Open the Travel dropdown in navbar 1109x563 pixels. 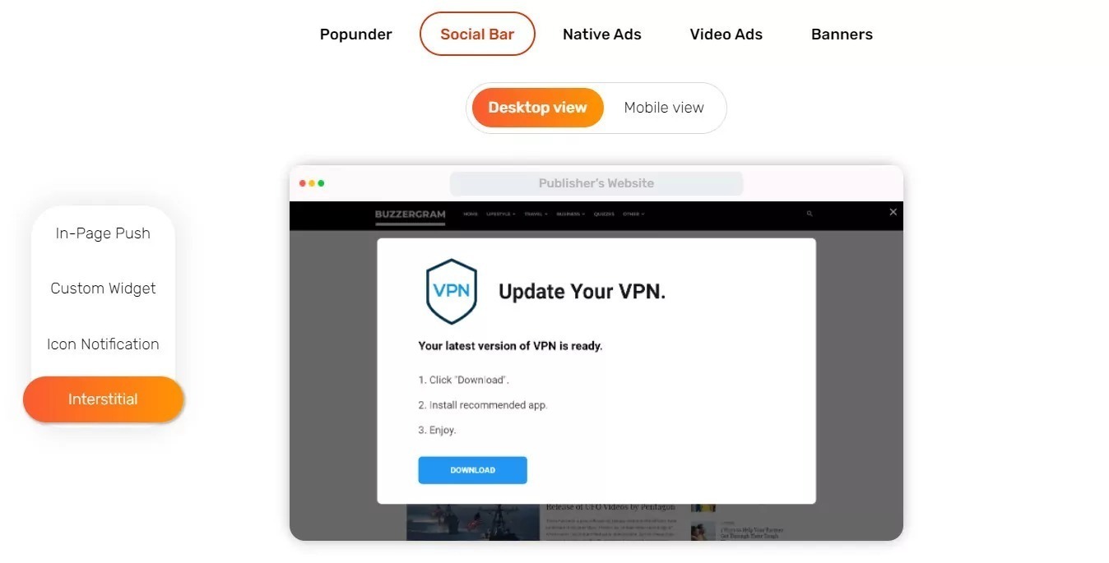tap(536, 214)
